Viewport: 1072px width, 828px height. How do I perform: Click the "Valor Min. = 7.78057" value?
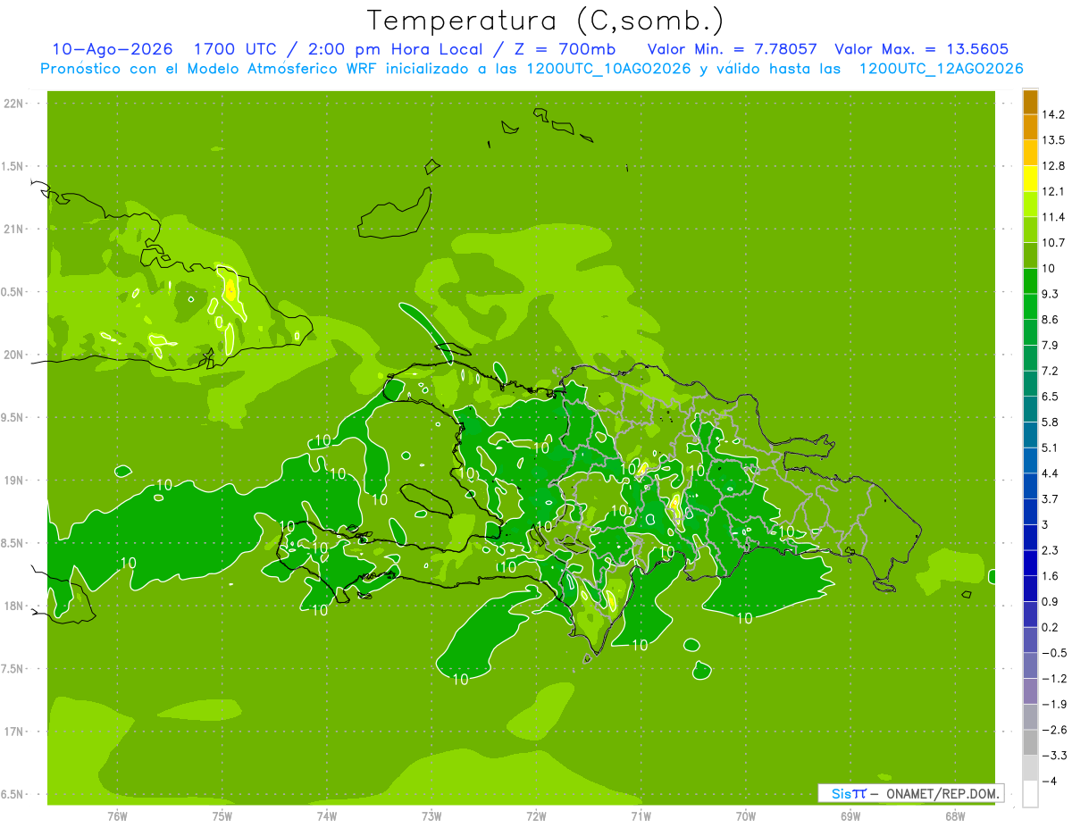(732, 49)
